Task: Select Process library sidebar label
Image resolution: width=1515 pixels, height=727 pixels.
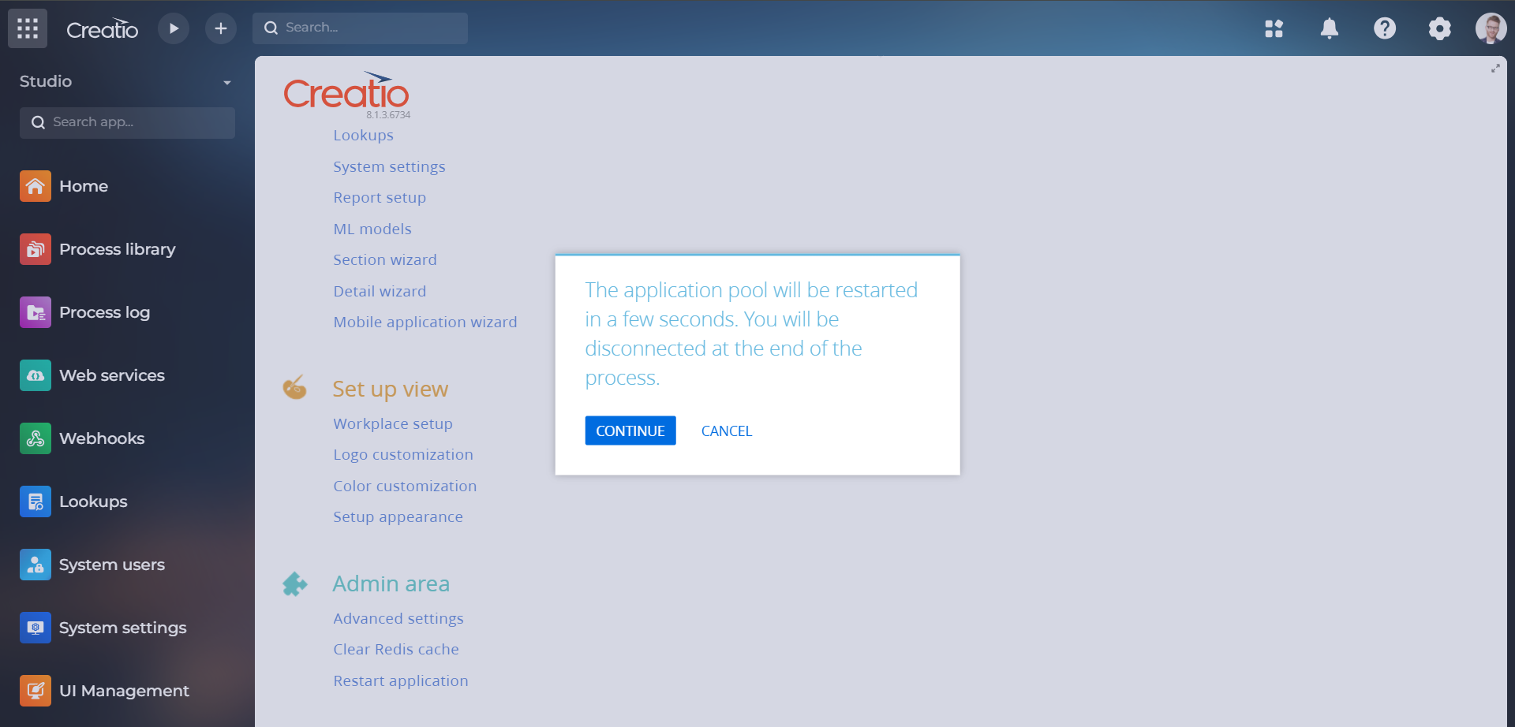Action: pos(118,249)
